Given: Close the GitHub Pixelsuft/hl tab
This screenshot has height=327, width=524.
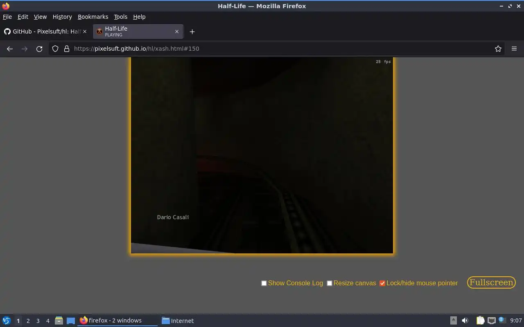Looking at the screenshot, I should tap(85, 31).
